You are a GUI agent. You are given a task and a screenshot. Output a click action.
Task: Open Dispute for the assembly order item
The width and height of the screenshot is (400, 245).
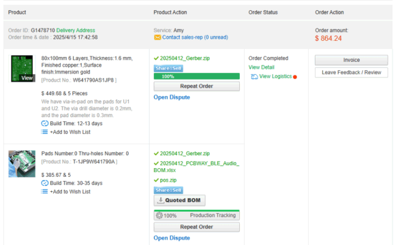pyautogui.click(x=172, y=238)
